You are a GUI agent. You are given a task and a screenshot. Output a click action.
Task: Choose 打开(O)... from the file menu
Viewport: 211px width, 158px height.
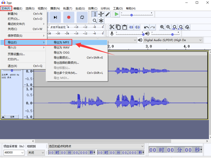tap(24, 19)
